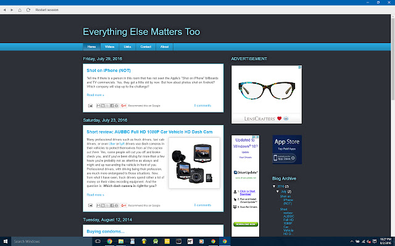
Task: Share dash cam review to Facebook
Action: point(112,205)
